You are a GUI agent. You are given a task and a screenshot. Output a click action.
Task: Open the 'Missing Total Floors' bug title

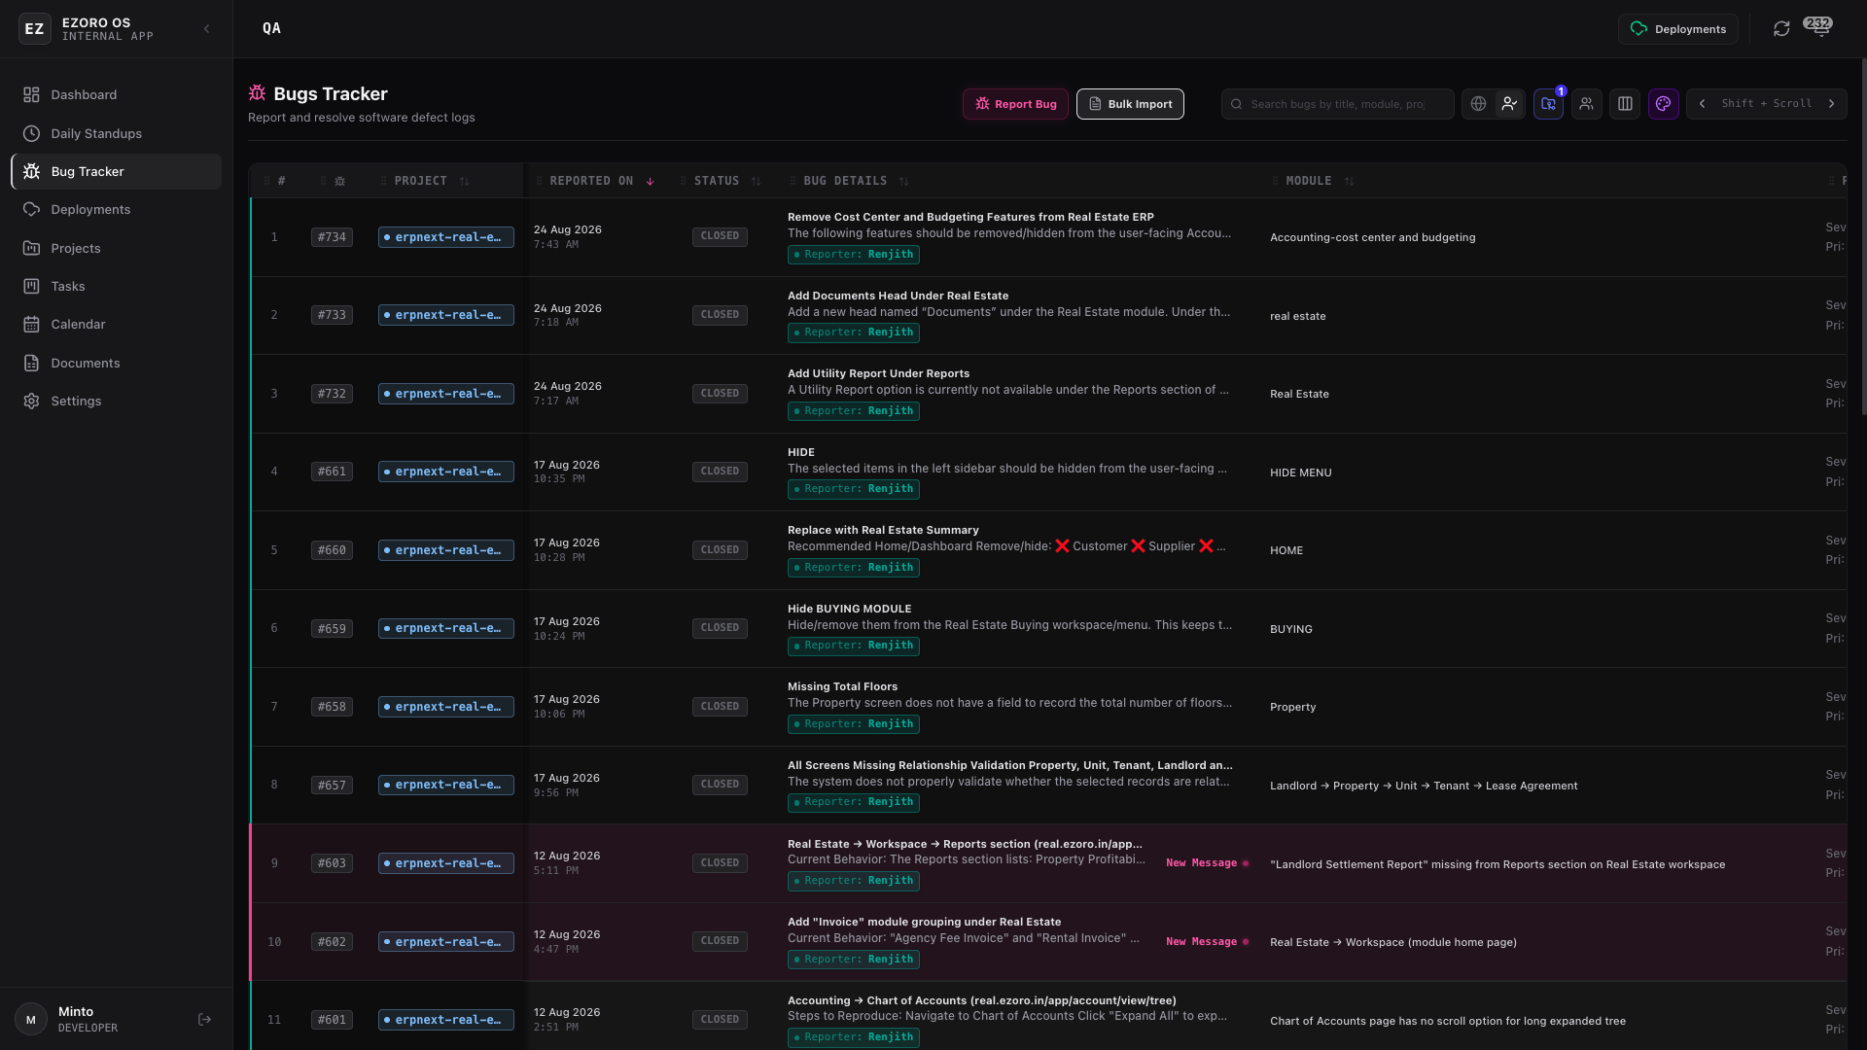842,686
